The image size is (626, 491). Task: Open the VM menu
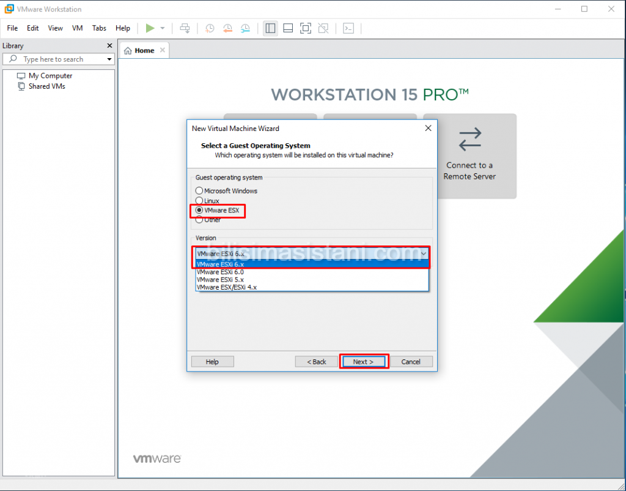78,28
